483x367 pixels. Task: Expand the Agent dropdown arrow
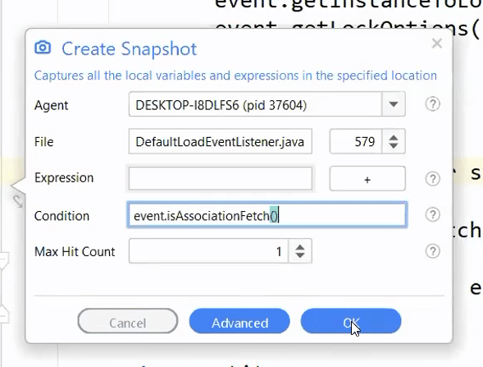(x=394, y=104)
